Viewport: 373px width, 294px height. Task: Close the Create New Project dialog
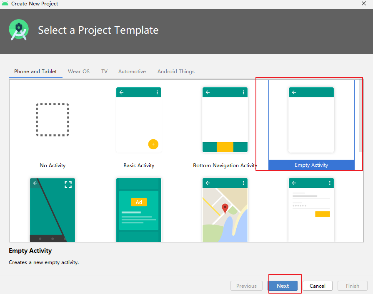click(364, 4)
